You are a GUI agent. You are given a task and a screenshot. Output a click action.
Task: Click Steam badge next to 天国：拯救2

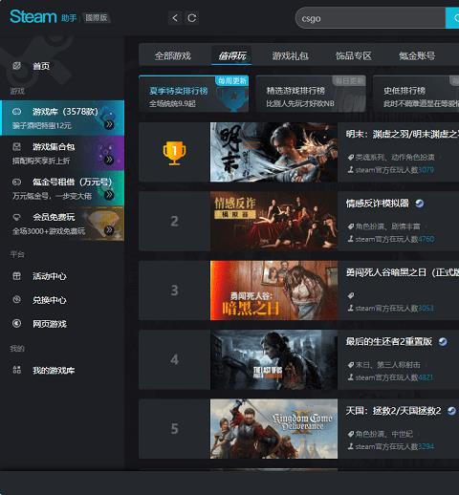click(x=451, y=411)
